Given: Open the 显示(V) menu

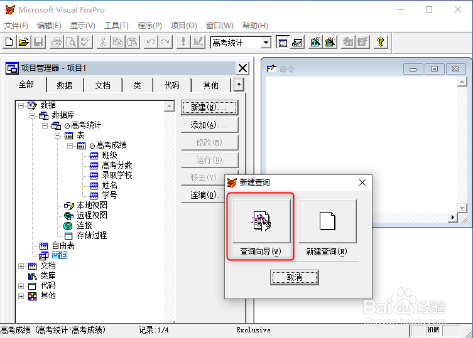Looking at the screenshot, I should pyautogui.click(x=83, y=26).
